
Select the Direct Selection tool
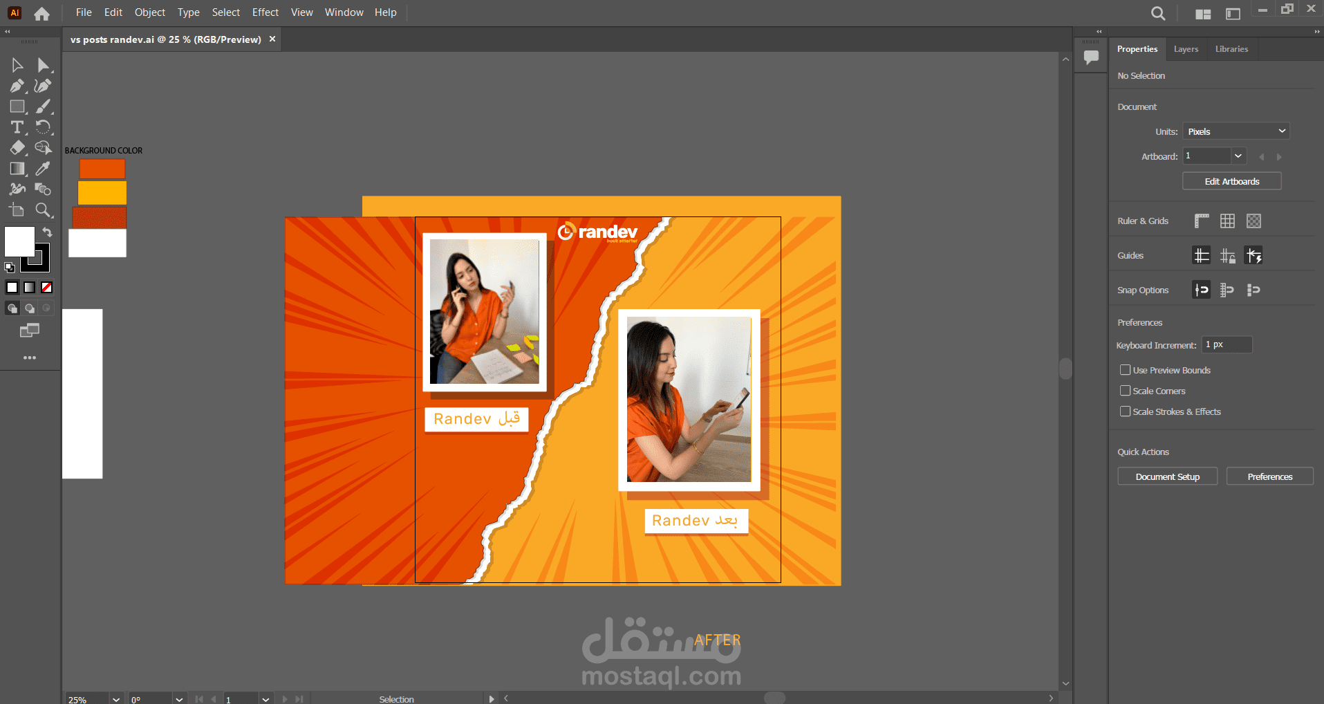43,65
